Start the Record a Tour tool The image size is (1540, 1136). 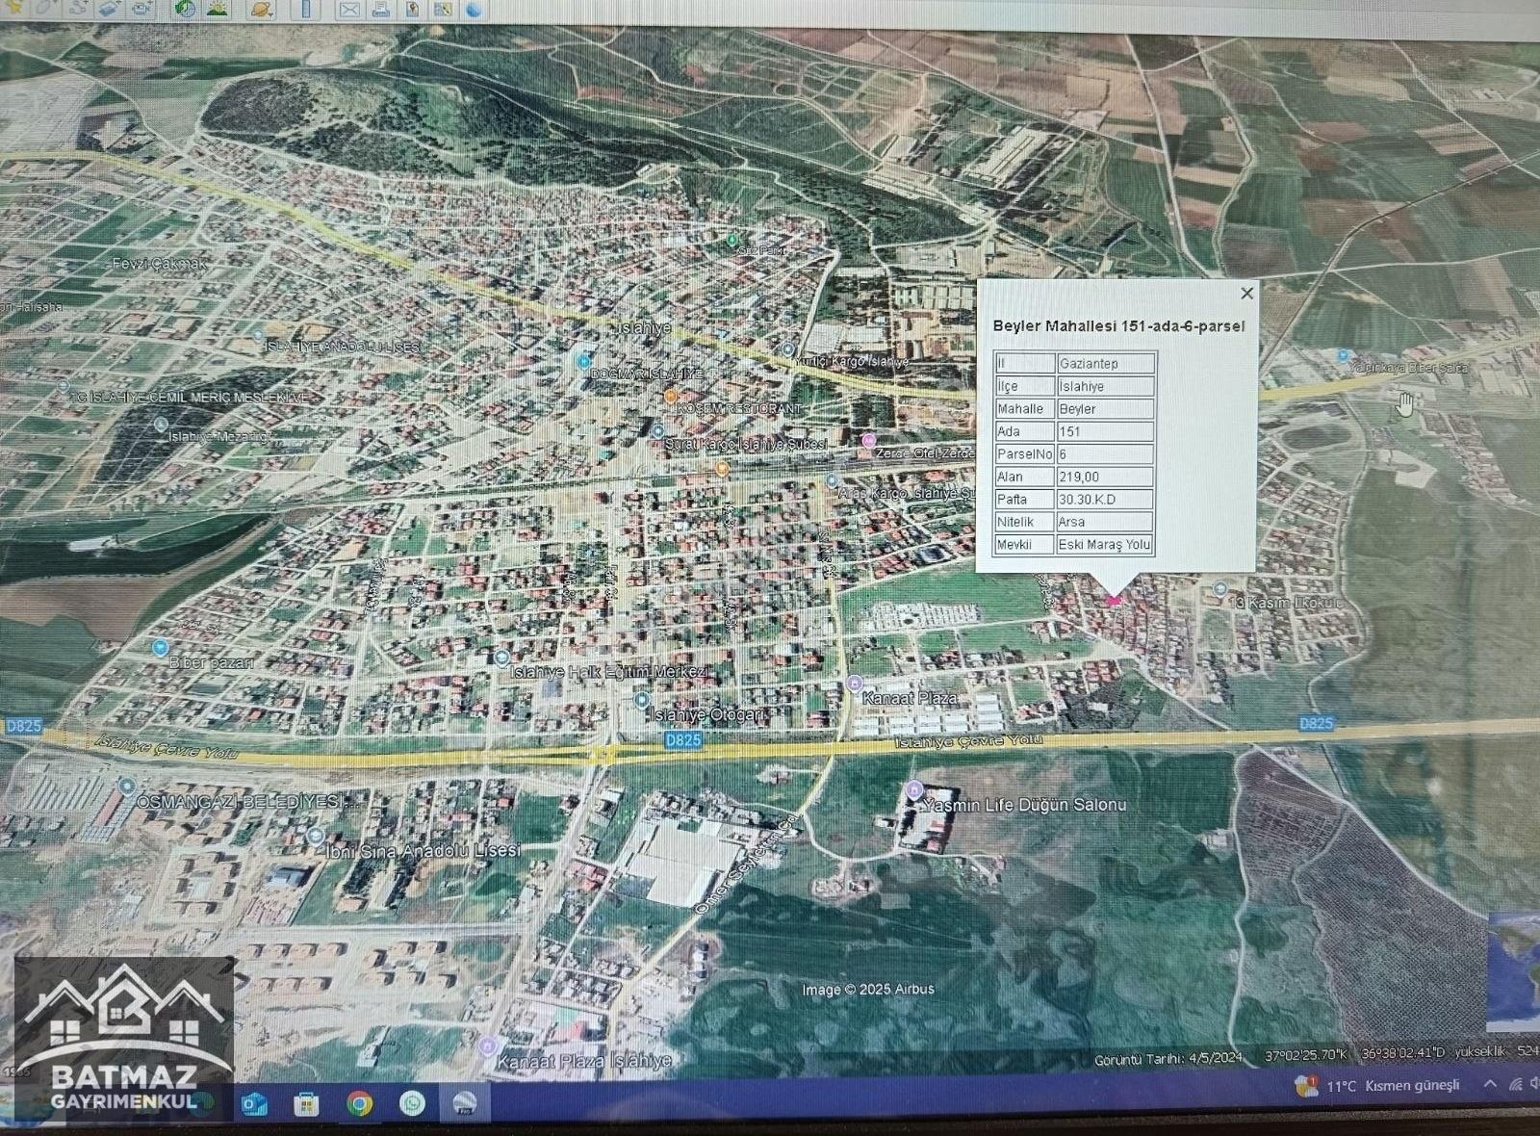click(141, 8)
